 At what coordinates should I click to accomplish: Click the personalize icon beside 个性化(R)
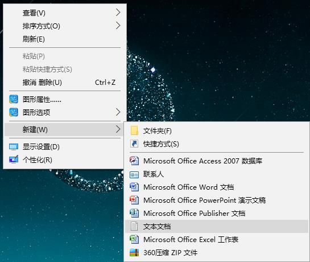(x=14, y=159)
